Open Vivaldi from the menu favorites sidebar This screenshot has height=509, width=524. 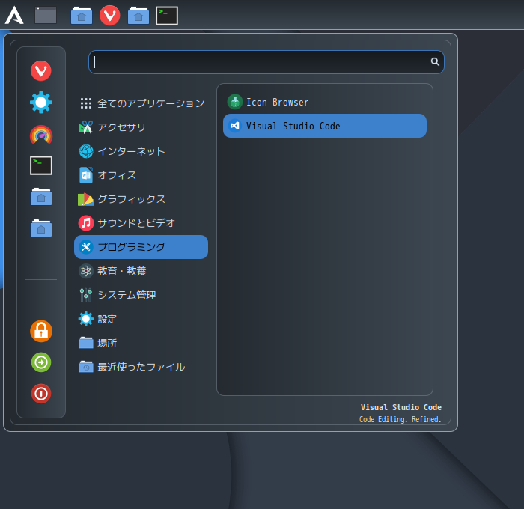(x=40, y=70)
